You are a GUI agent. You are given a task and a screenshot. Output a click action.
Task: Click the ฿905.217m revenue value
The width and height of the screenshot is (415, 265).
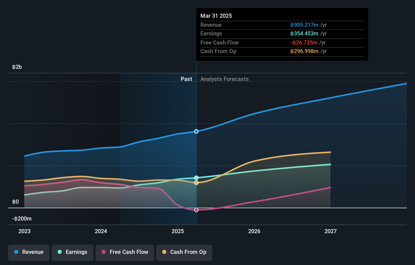point(304,25)
